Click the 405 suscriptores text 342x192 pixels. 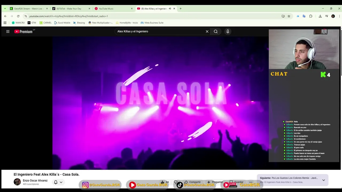(31, 184)
